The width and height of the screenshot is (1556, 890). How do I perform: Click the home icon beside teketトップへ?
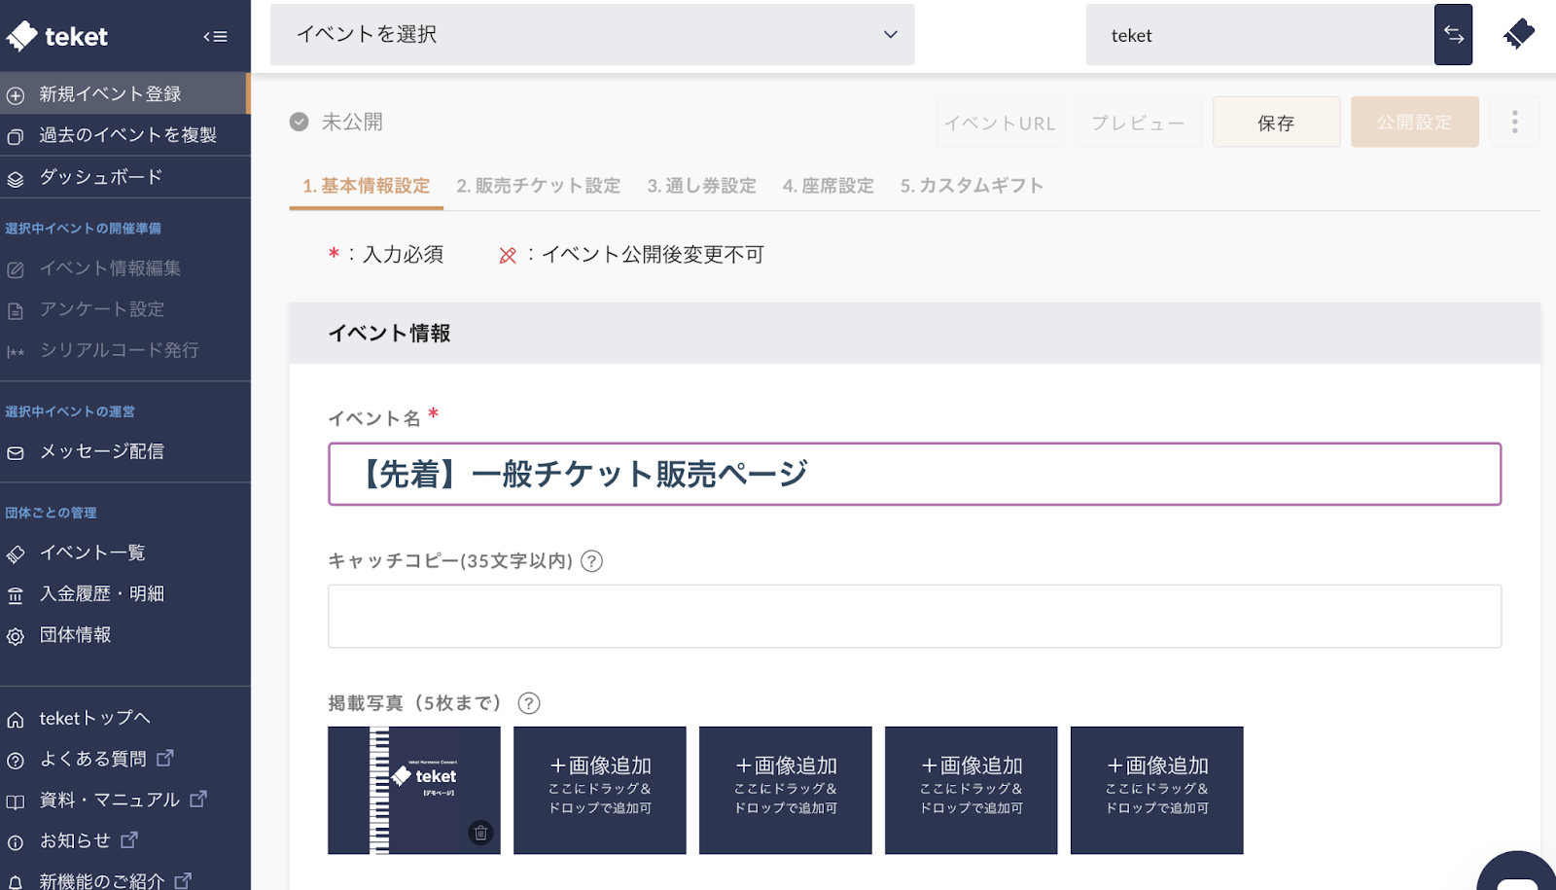[x=16, y=720]
